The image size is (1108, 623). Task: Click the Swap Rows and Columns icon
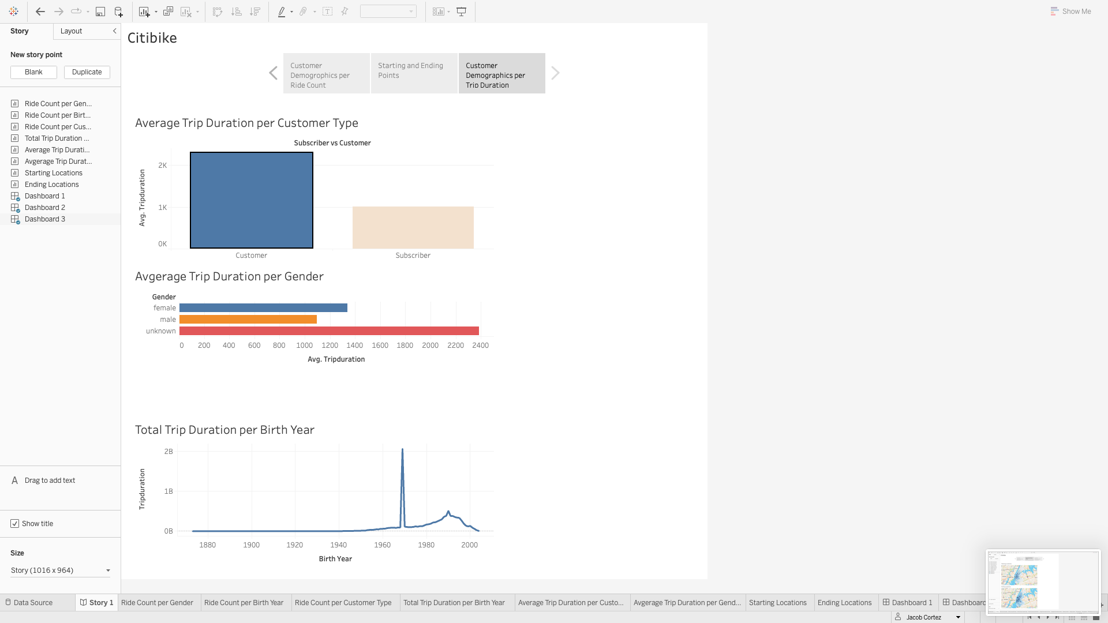[x=218, y=11]
